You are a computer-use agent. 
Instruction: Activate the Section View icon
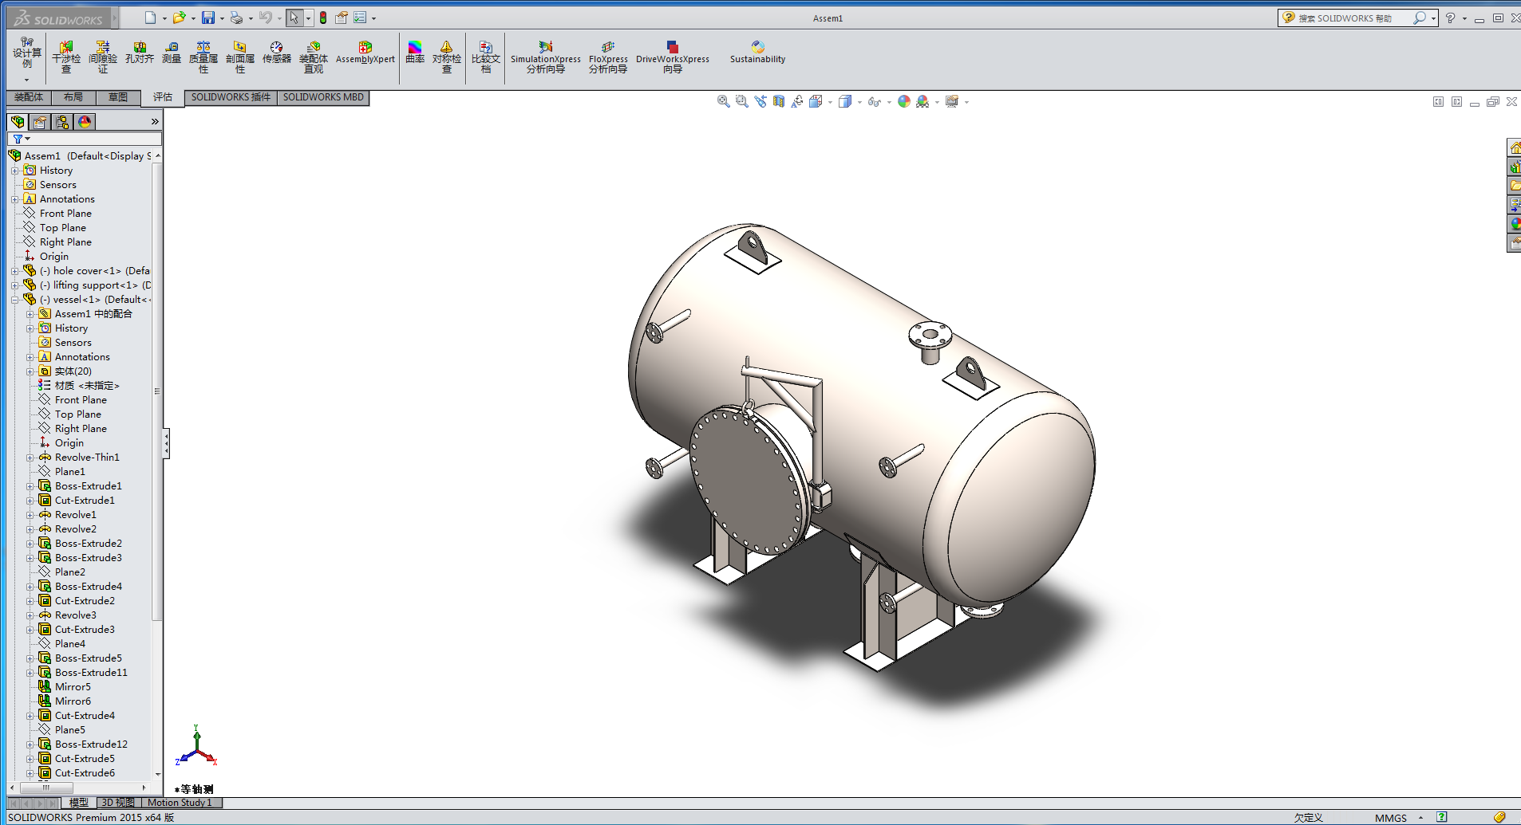click(x=779, y=102)
